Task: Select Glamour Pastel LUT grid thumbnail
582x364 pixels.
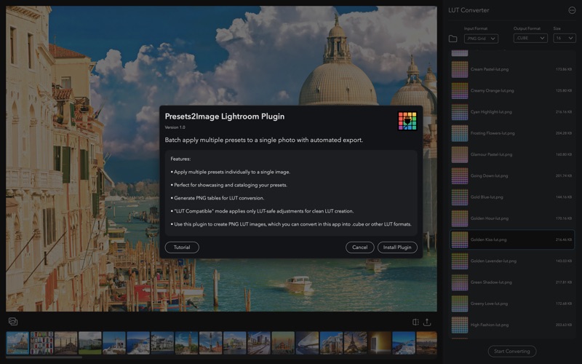Action: [x=460, y=154]
